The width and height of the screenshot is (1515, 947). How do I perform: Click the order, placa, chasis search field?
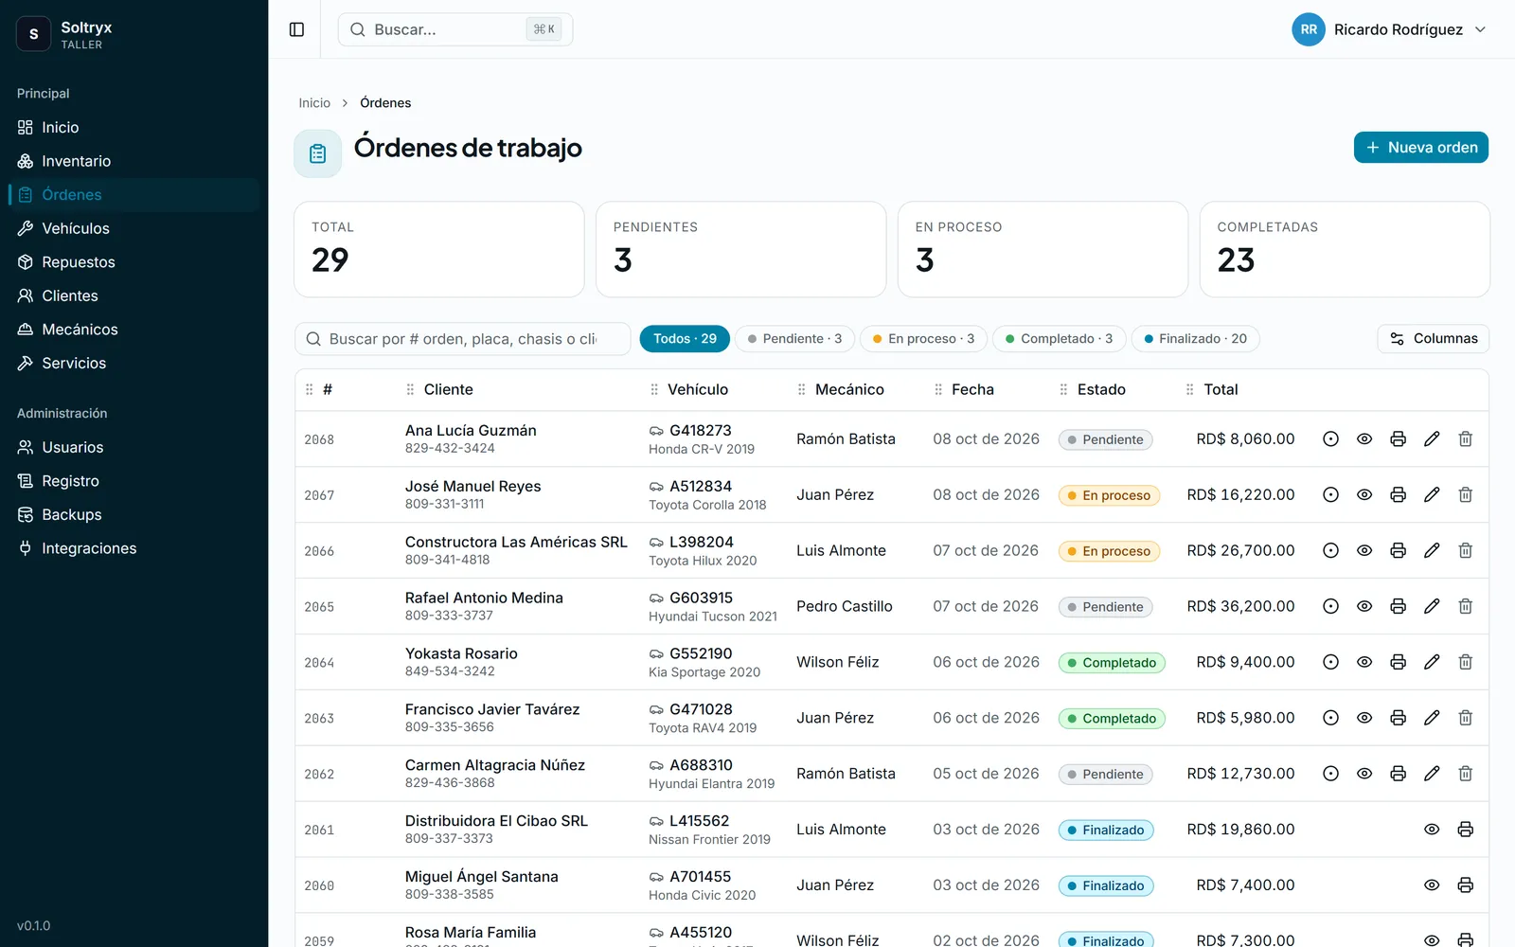[x=463, y=339]
